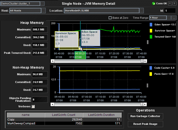Viewport: 178px width, 130px height.
Task: Run Garbage Collector operation
Action: (x=145, y=116)
